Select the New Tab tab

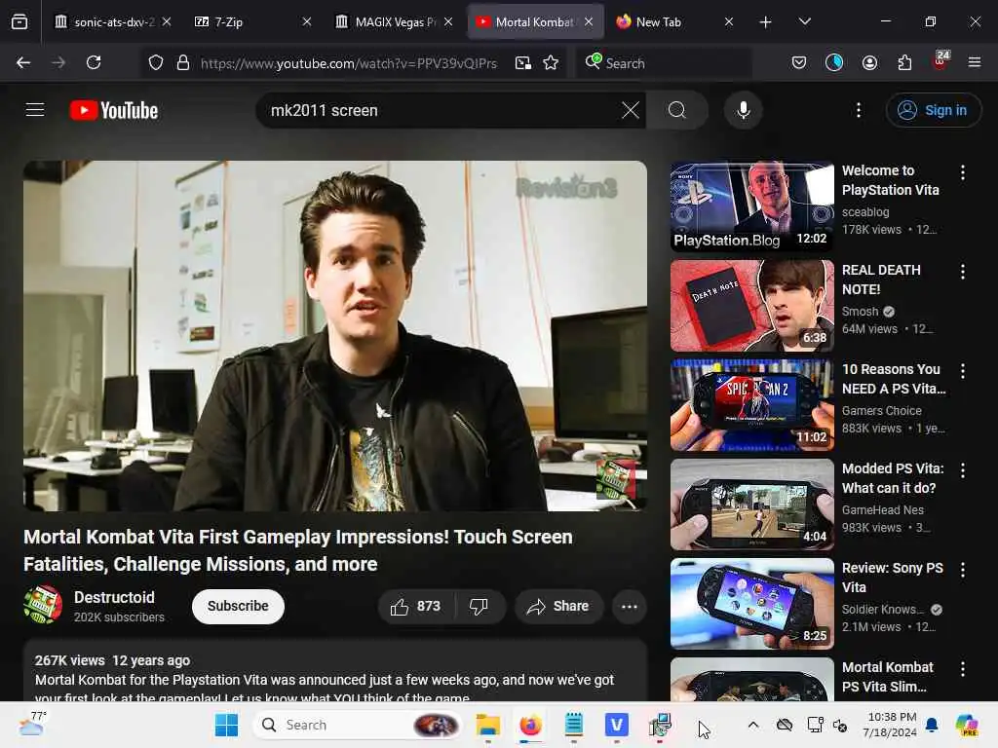coord(674,21)
